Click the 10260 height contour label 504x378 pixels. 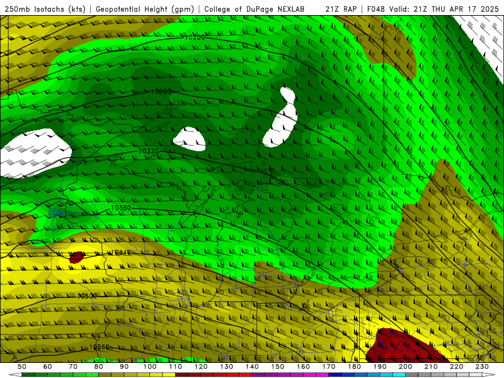pos(161,91)
